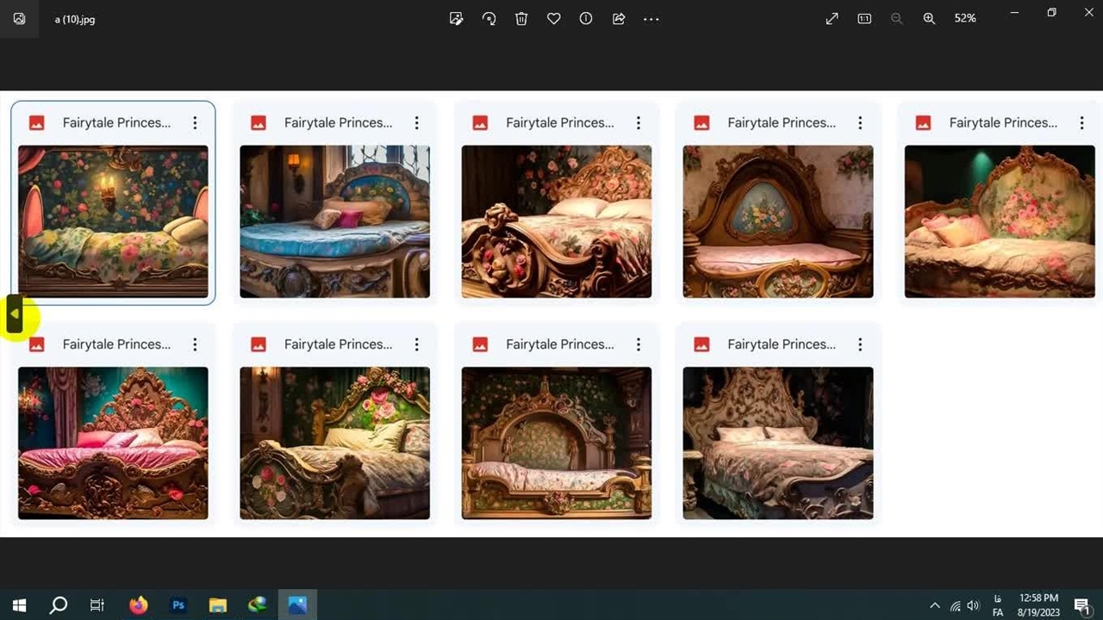Open Windows Search from the taskbar
Image resolution: width=1103 pixels, height=620 pixels.
tap(59, 605)
